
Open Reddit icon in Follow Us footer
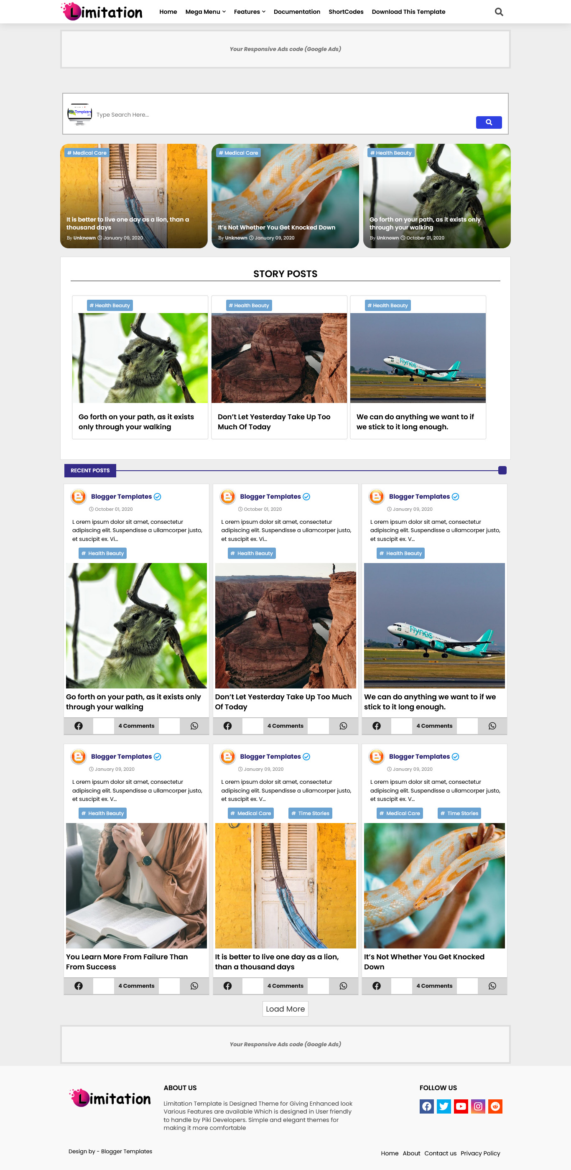pyautogui.click(x=495, y=1106)
